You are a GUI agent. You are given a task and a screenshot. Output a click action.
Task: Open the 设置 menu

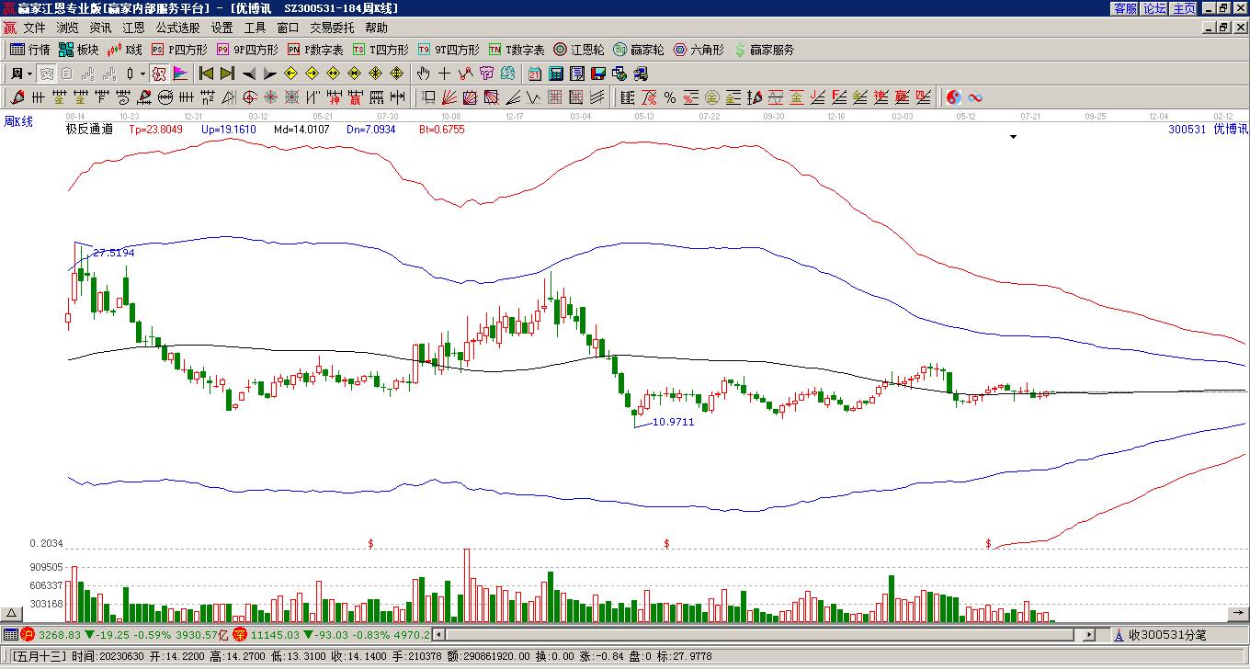pos(222,28)
